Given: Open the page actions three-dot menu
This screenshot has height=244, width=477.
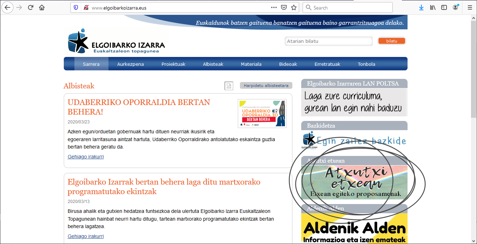Looking at the screenshot, I should click(274, 7).
